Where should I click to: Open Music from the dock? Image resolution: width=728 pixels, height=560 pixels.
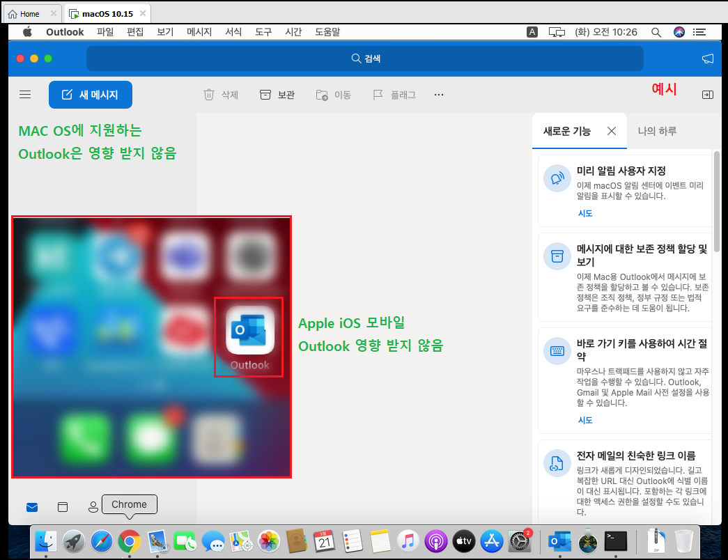[408, 541]
